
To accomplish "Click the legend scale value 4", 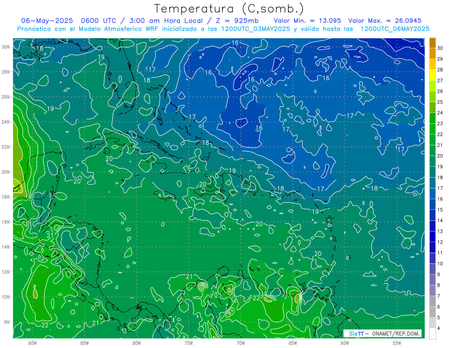I will (439, 328).
